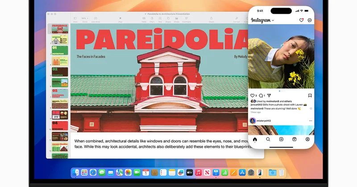Open FaceTime in the Dock
The image size is (357, 187).
click(137, 173)
